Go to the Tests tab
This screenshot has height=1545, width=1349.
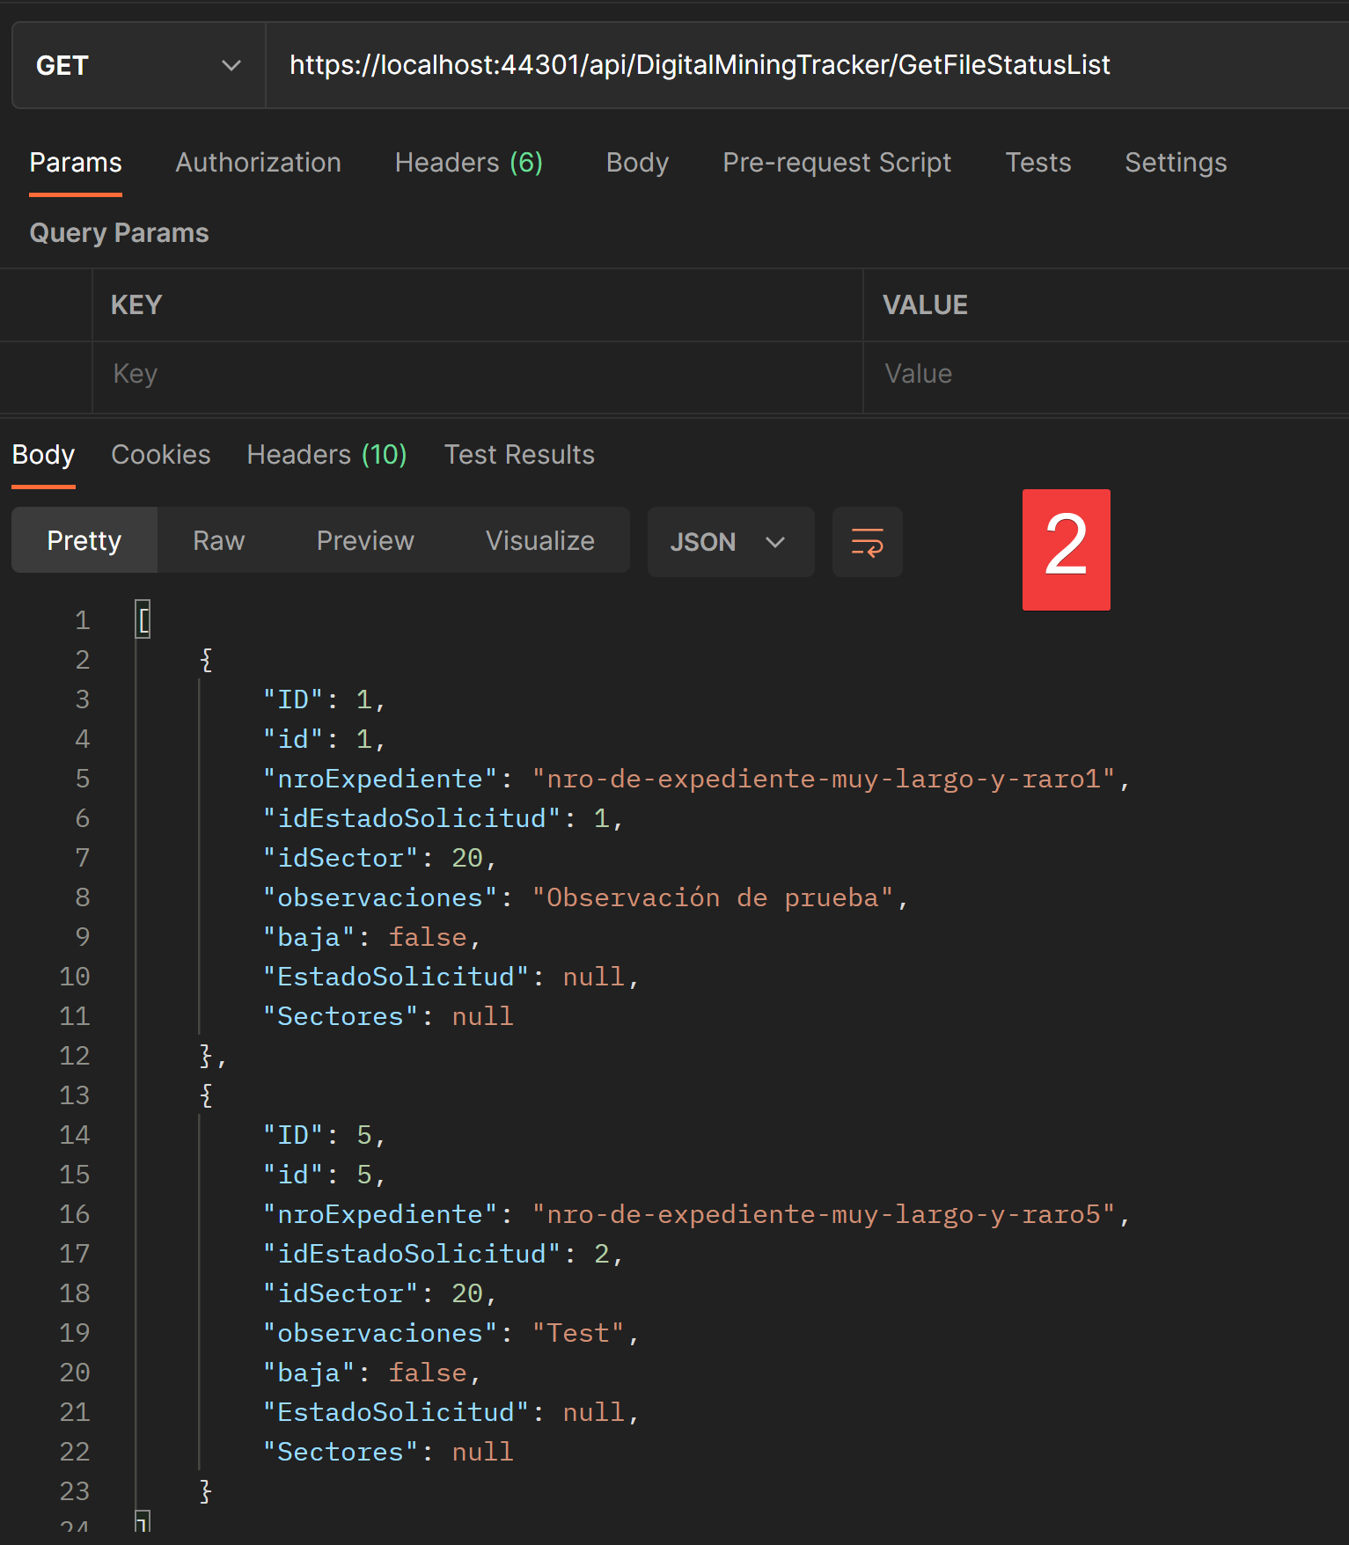(x=1037, y=163)
